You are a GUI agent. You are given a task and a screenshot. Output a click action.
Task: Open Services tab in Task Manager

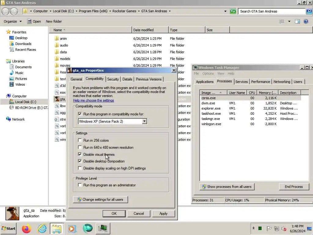(x=241, y=82)
